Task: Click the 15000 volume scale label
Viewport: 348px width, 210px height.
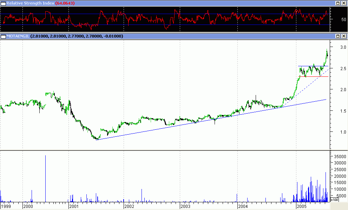Action: (x=340, y=183)
